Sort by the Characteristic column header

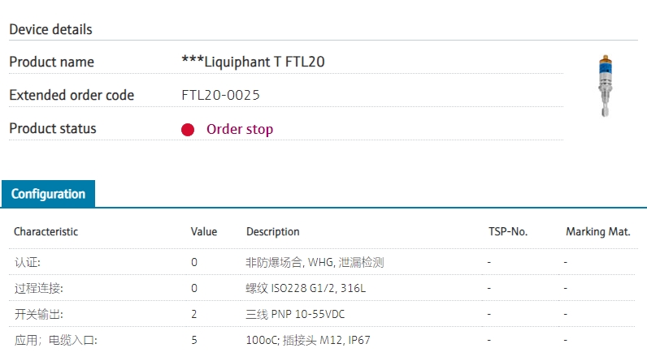coord(46,232)
